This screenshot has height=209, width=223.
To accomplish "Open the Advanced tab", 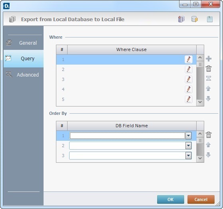I will point(24,75).
